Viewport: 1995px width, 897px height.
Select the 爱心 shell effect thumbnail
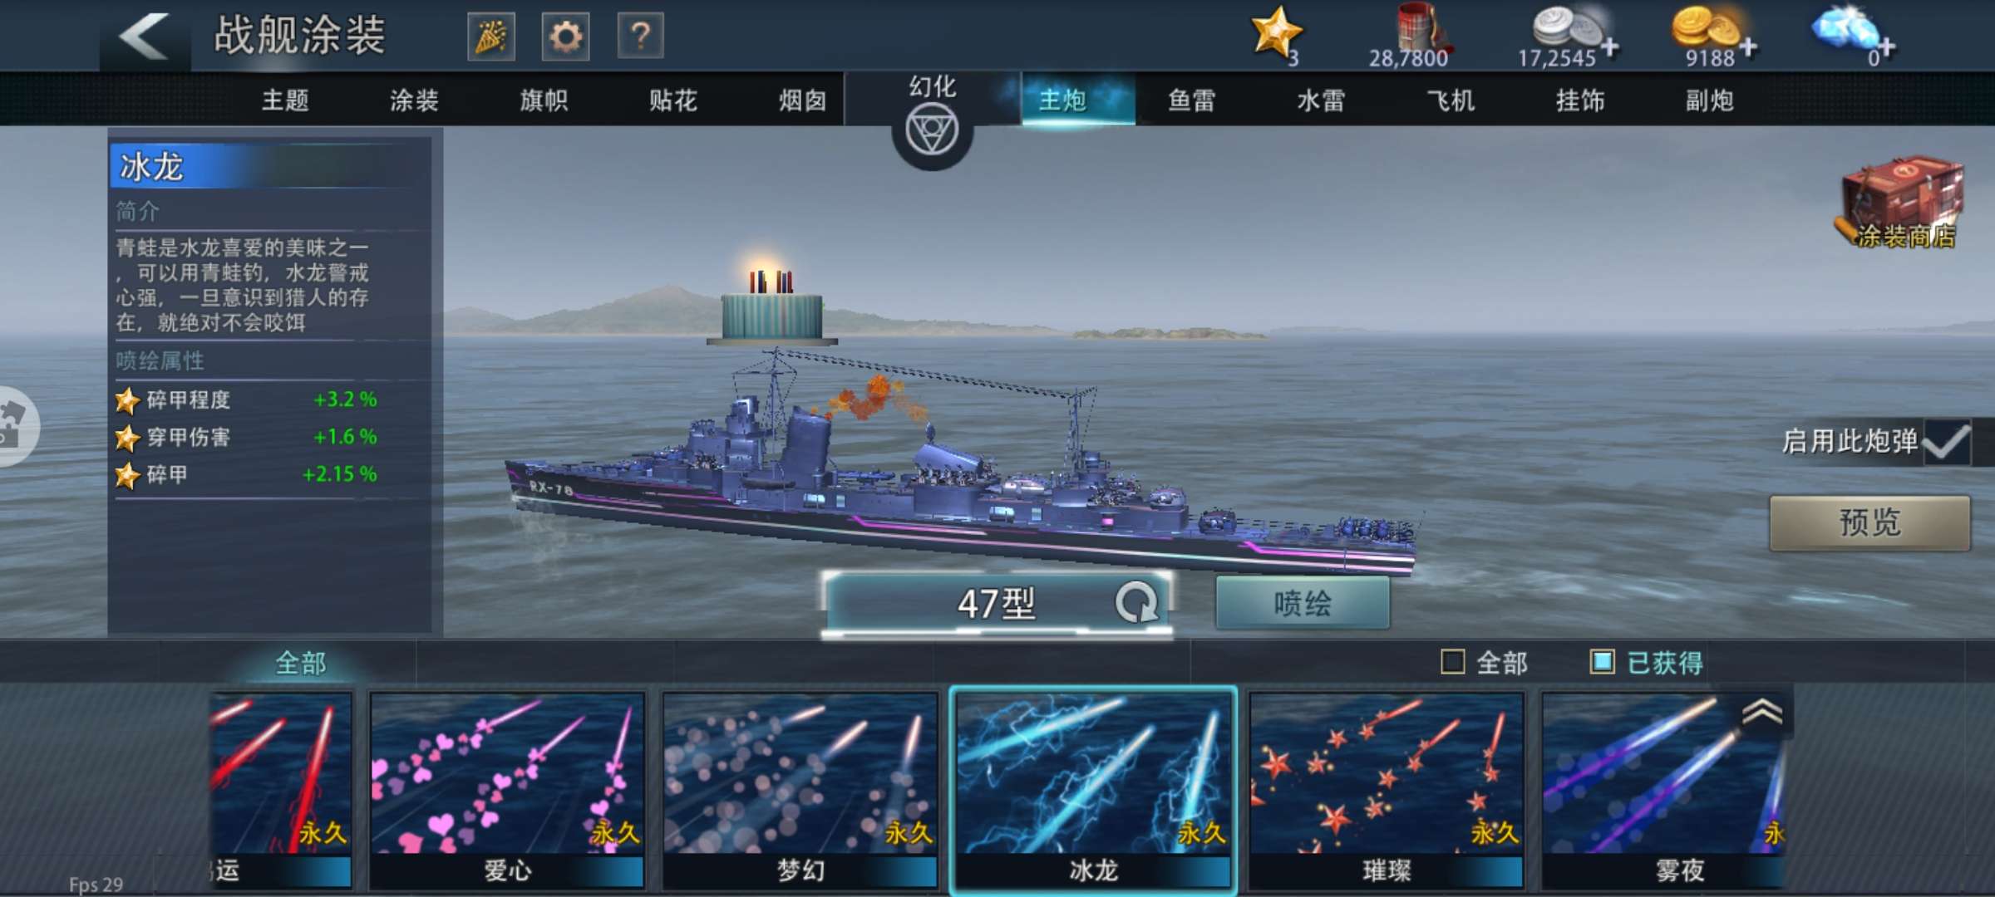(x=507, y=791)
